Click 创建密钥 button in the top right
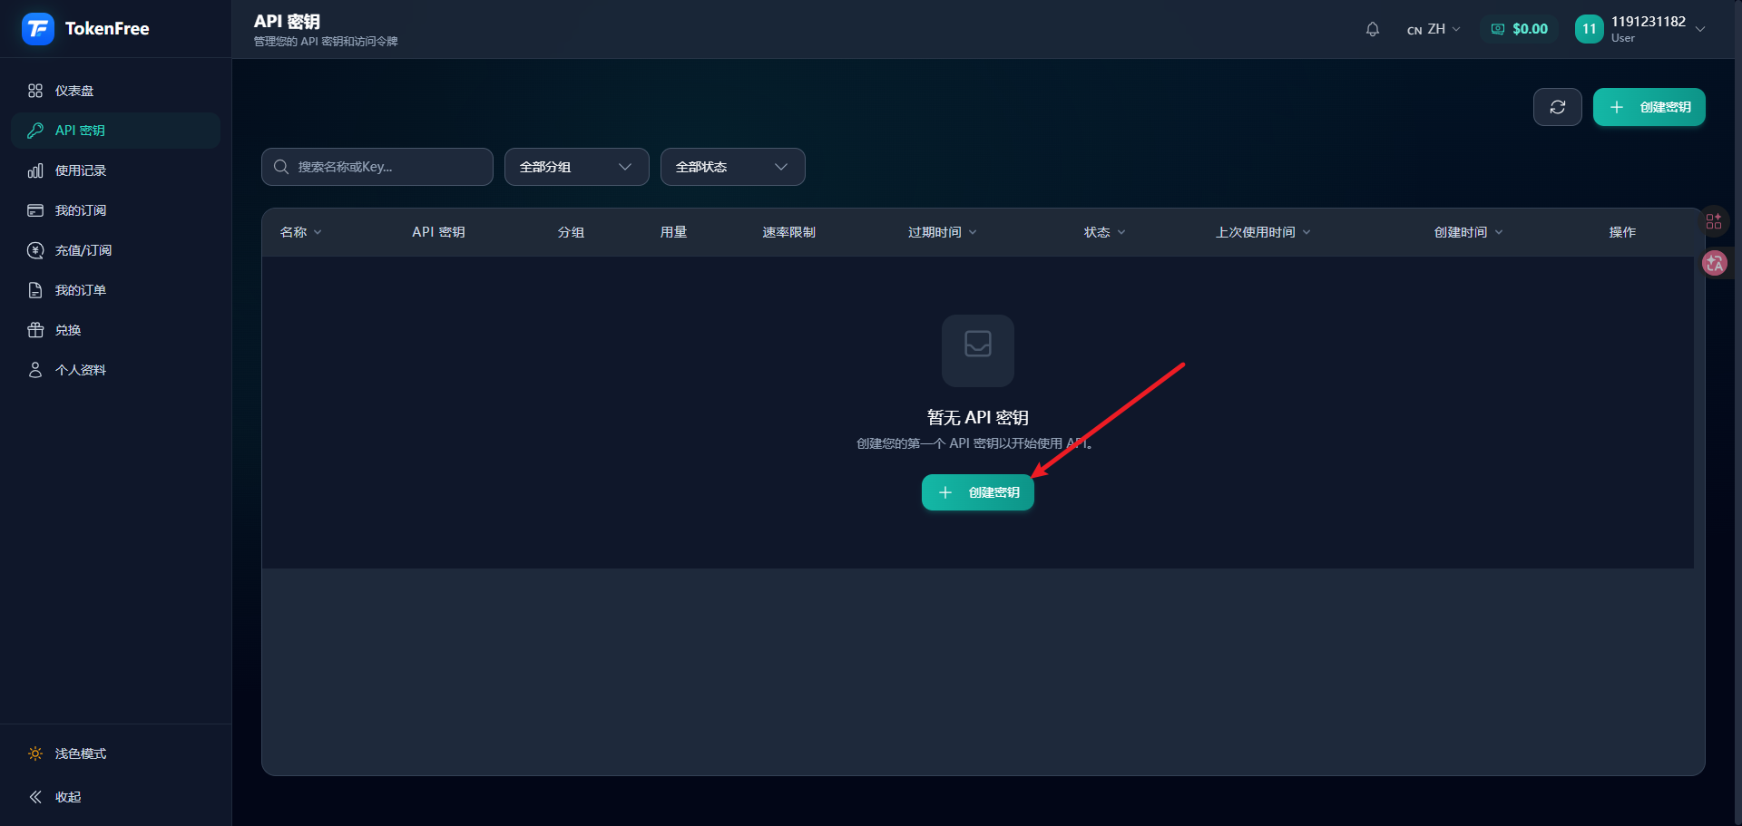 [1649, 107]
